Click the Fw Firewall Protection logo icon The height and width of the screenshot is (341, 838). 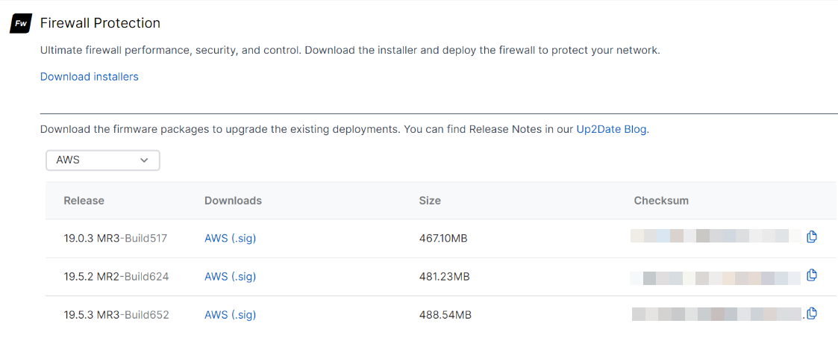click(21, 24)
